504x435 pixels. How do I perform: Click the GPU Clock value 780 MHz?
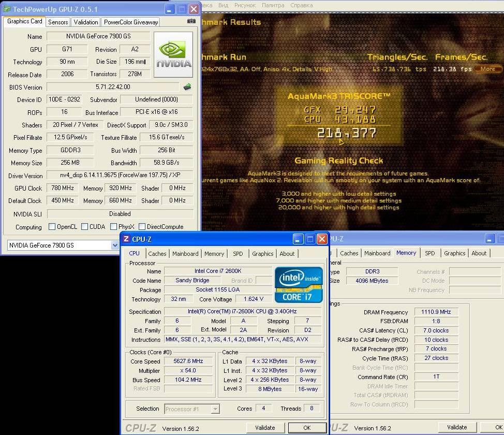pos(63,188)
